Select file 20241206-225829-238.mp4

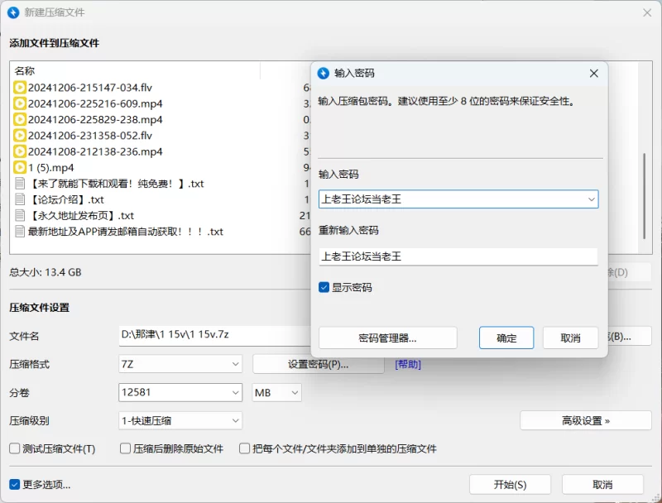point(95,119)
